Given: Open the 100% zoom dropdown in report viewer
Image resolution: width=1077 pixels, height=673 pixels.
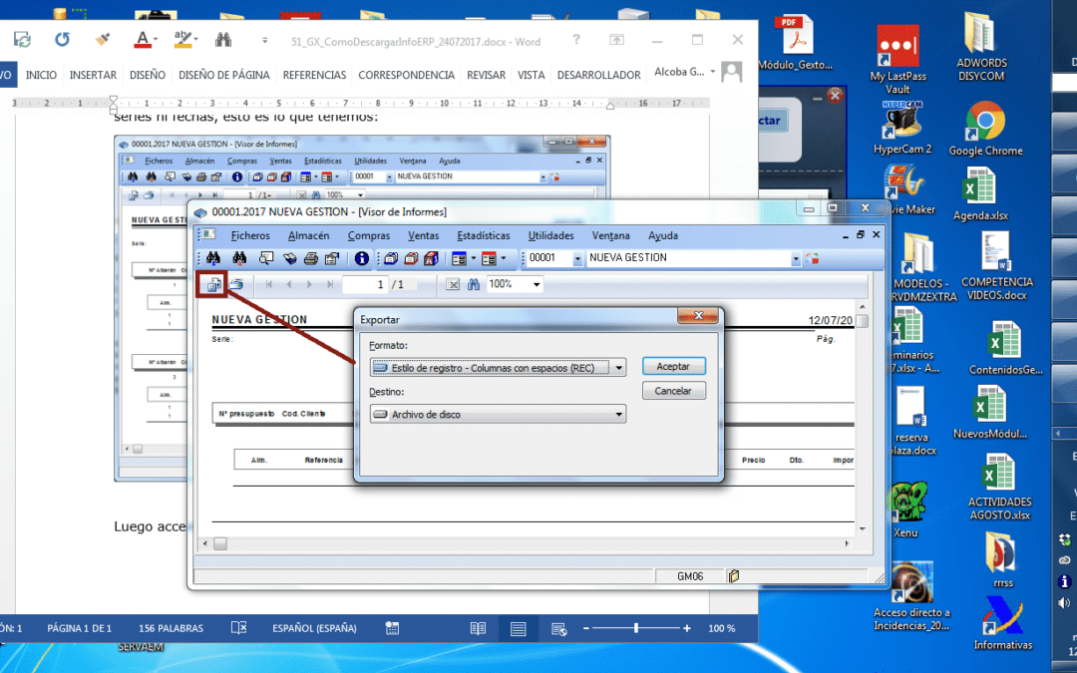Looking at the screenshot, I should click(537, 284).
